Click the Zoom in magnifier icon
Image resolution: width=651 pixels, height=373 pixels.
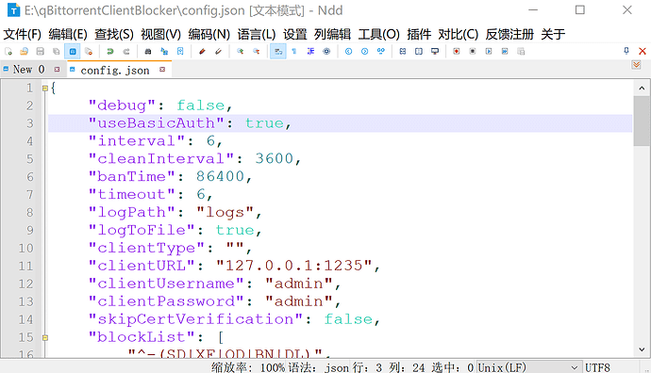point(240,52)
